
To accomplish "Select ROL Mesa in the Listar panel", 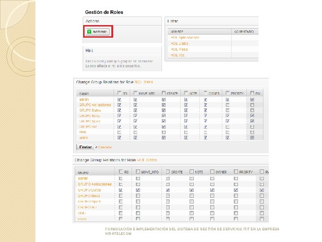I will pyautogui.click(x=178, y=49).
